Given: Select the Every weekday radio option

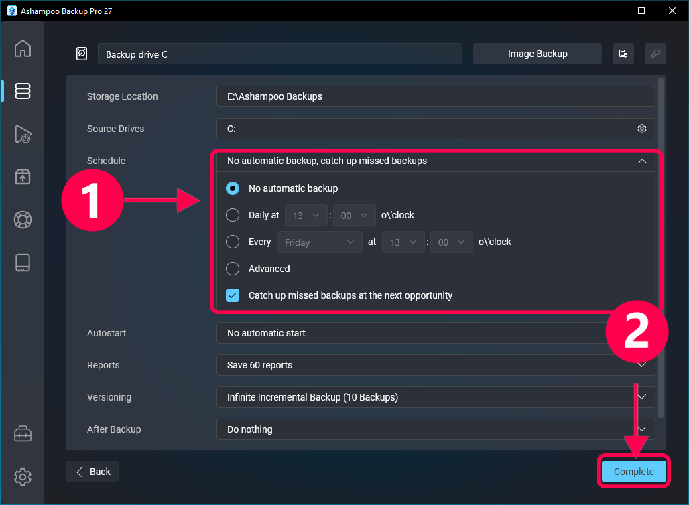Looking at the screenshot, I should [x=233, y=242].
